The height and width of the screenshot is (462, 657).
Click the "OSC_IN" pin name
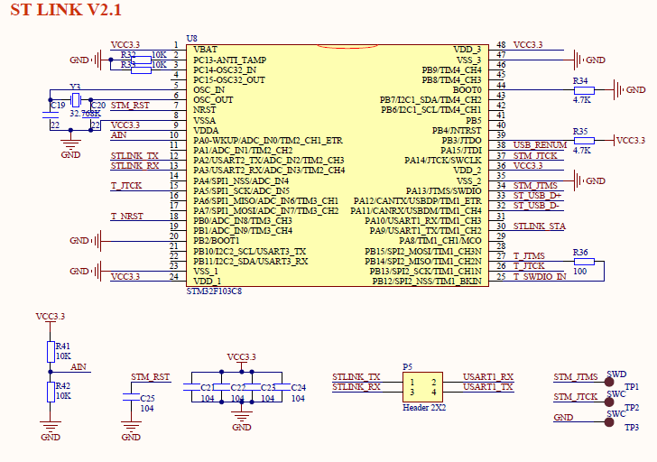click(209, 90)
